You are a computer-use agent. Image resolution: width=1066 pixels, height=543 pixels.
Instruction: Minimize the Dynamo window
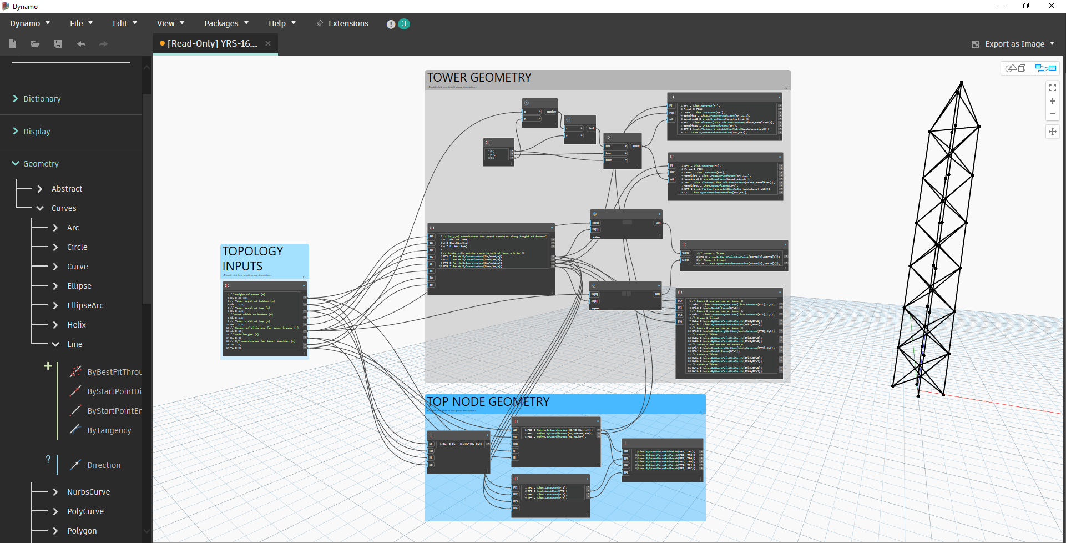pos(1001,6)
